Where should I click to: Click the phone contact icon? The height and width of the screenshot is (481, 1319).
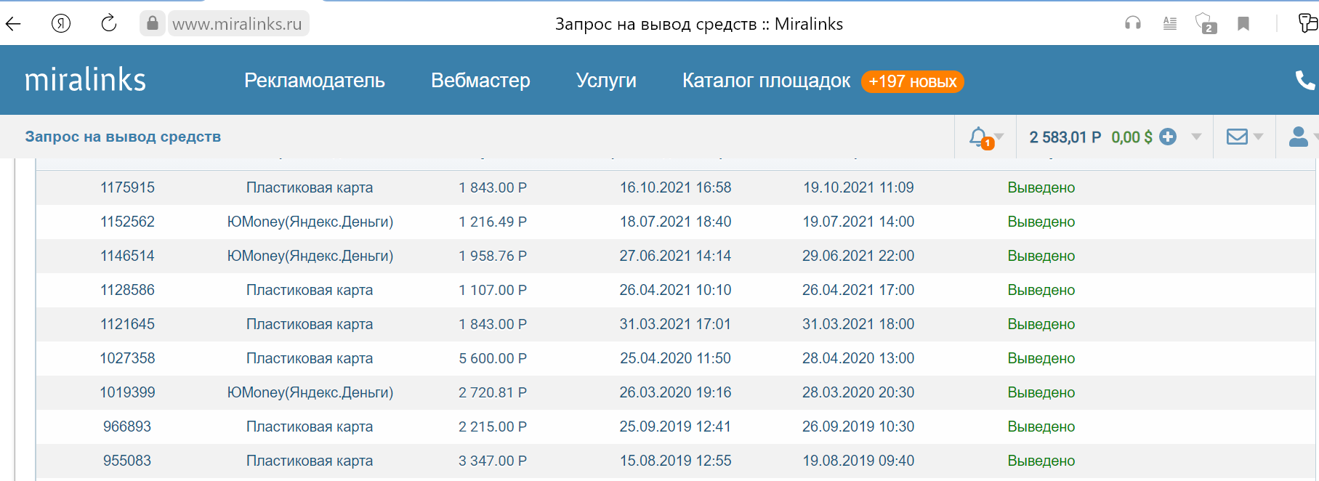(1305, 80)
